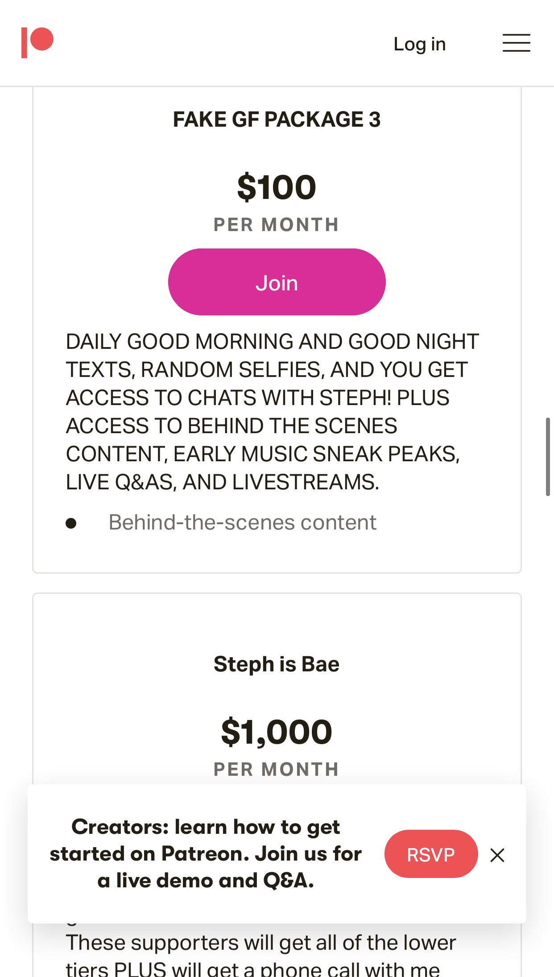
Task: Click the Log in link
Action: 419,44
